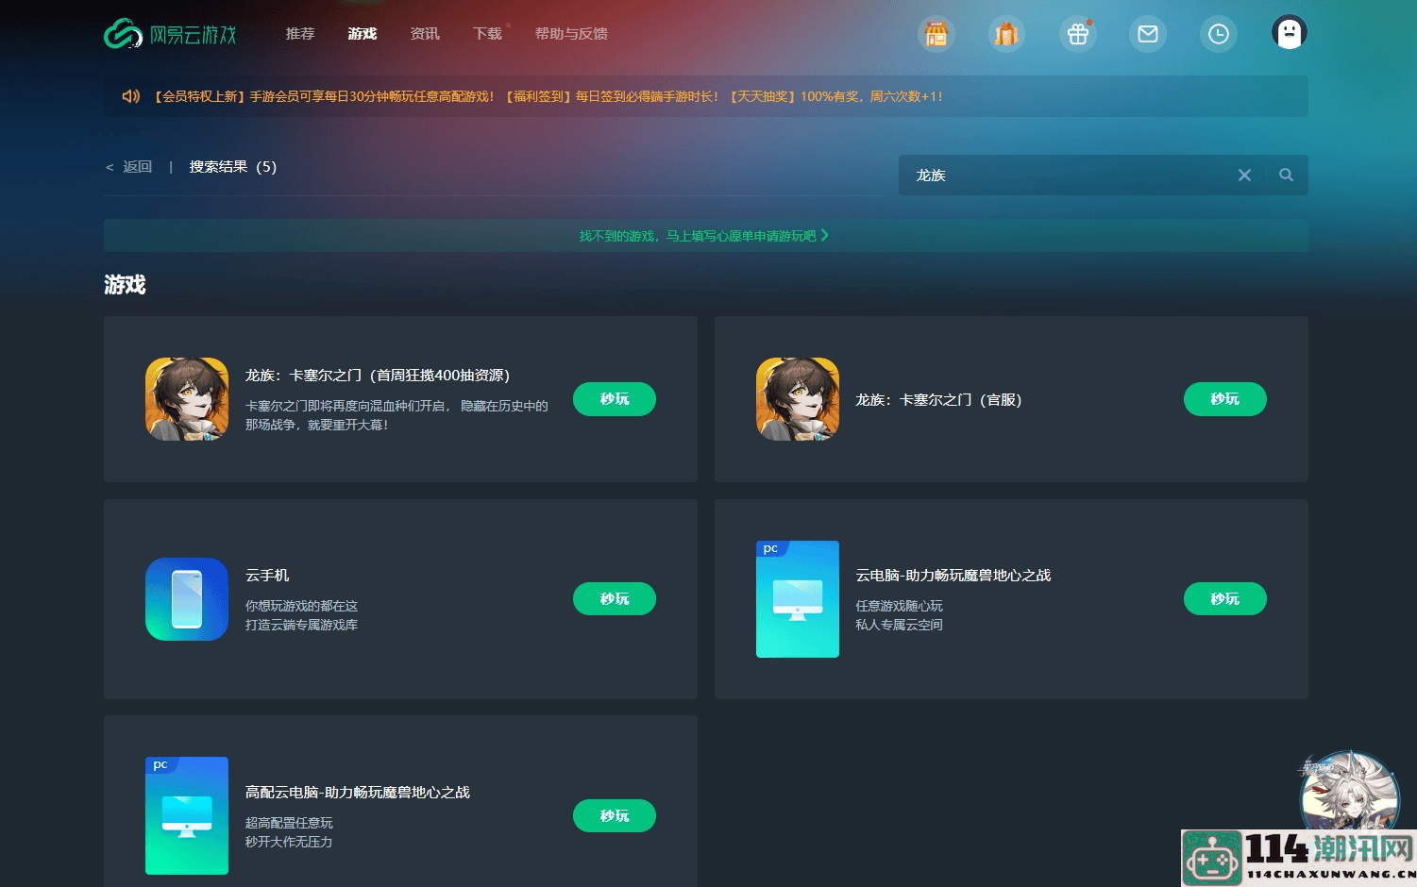The height and width of the screenshot is (887, 1417).
Task: Click 秒玩 for 云手机
Action: 615,599
